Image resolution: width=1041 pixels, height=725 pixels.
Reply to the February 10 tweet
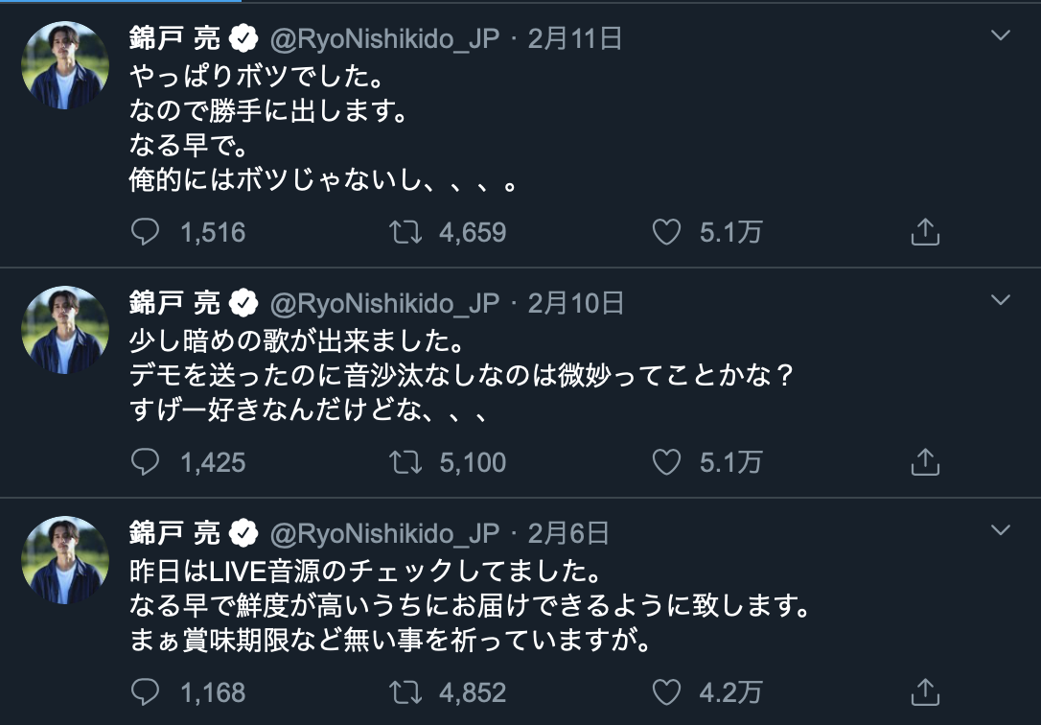(x=145, y=462)
